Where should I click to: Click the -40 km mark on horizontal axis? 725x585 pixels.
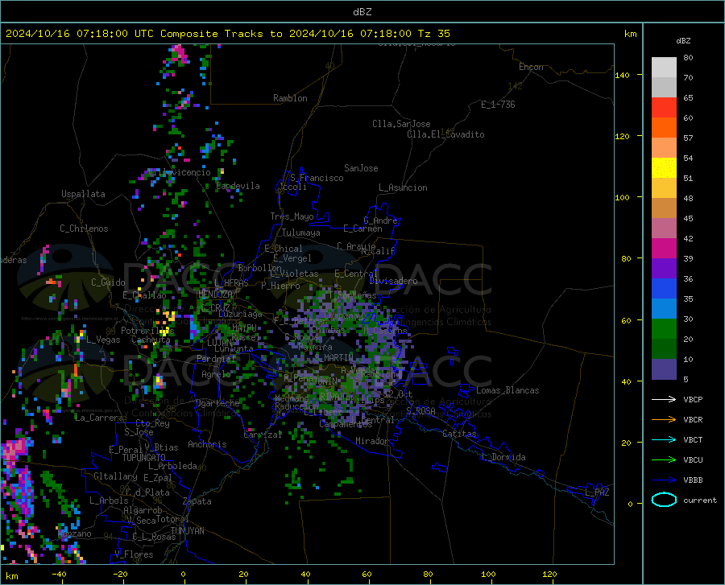(x=59, y=575)
